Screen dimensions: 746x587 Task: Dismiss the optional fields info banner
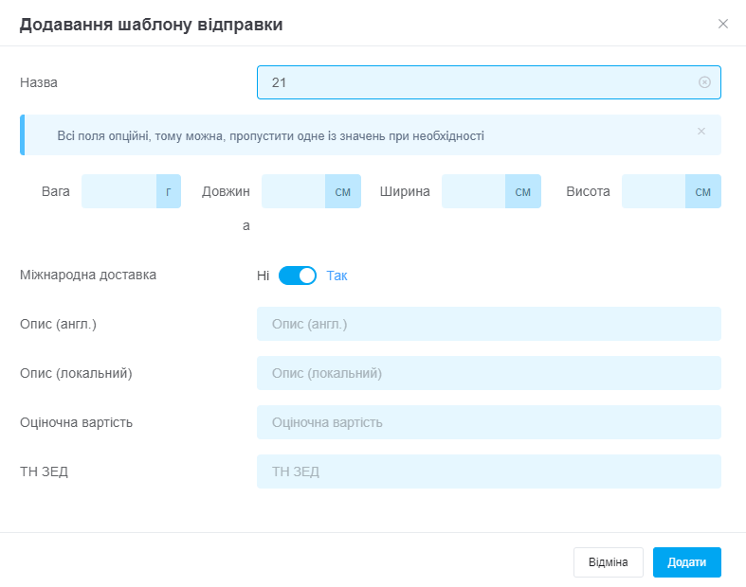pyautogui.click(x=701, y=132)
